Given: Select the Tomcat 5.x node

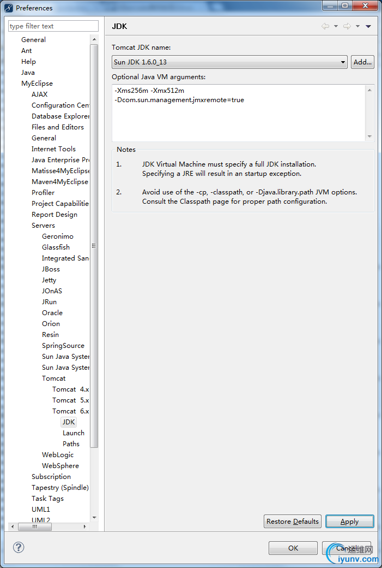Looking at the screenshot, I should 70,400.
